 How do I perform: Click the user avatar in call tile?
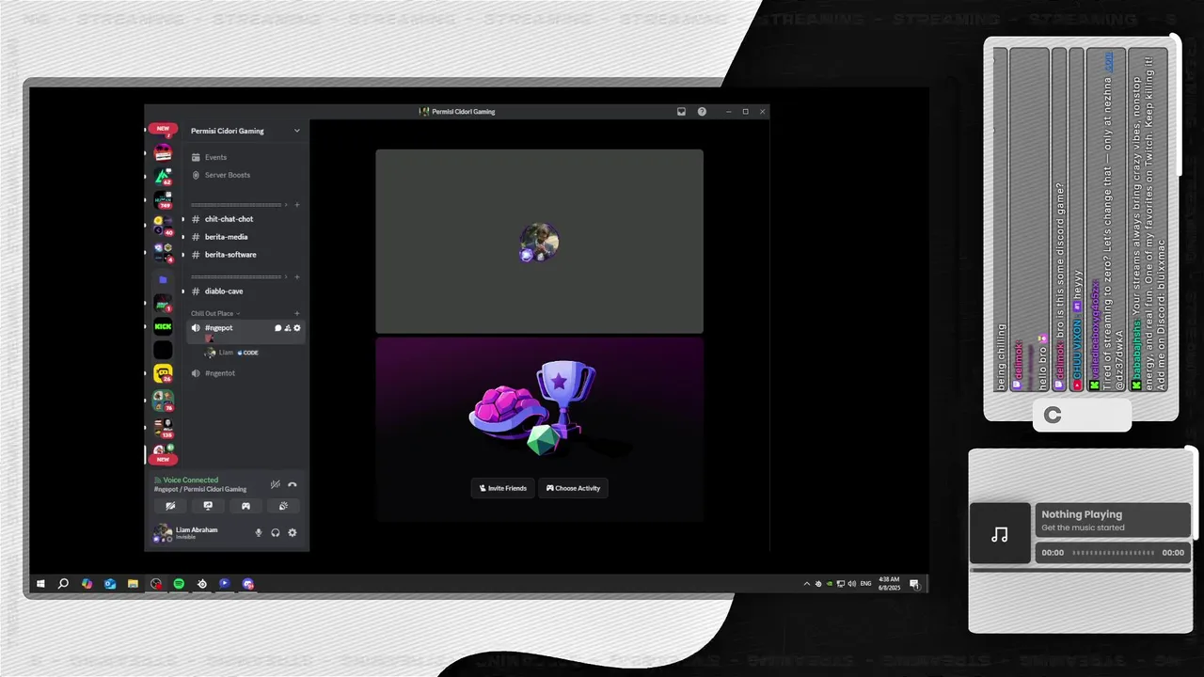pyautogui.click(x=539, y=242)
